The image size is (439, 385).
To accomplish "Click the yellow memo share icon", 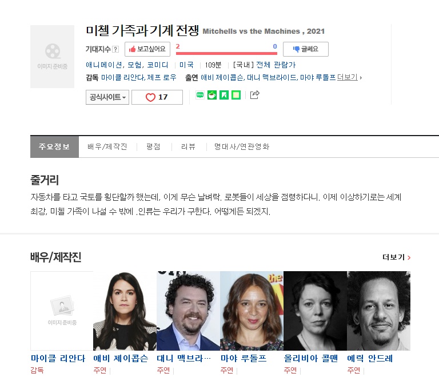I will coord(236,95).
